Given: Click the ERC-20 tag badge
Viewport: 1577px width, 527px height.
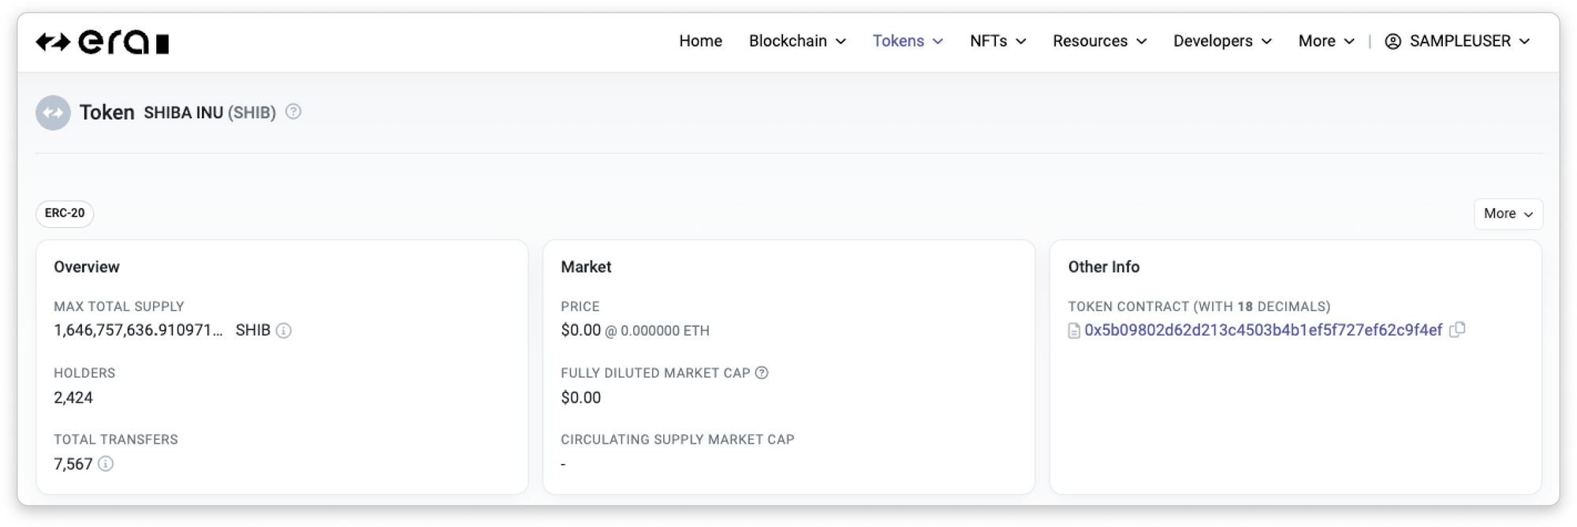Looking at the screenshot, I should [x=65, y=213].
